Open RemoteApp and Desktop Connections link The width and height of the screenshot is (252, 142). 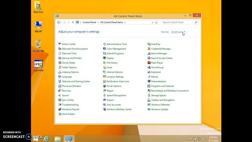[x=170, y=91]
